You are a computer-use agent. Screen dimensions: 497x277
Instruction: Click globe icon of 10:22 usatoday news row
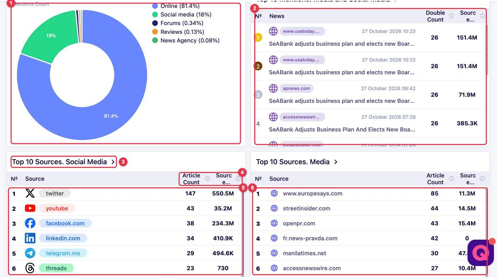(273, 60)
